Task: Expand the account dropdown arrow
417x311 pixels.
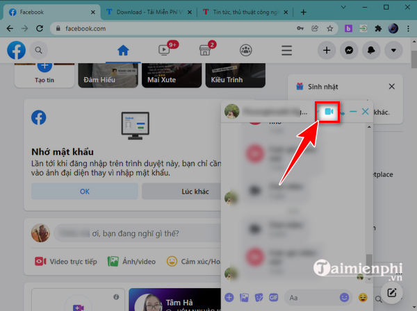Action: (x=393, y=50)
